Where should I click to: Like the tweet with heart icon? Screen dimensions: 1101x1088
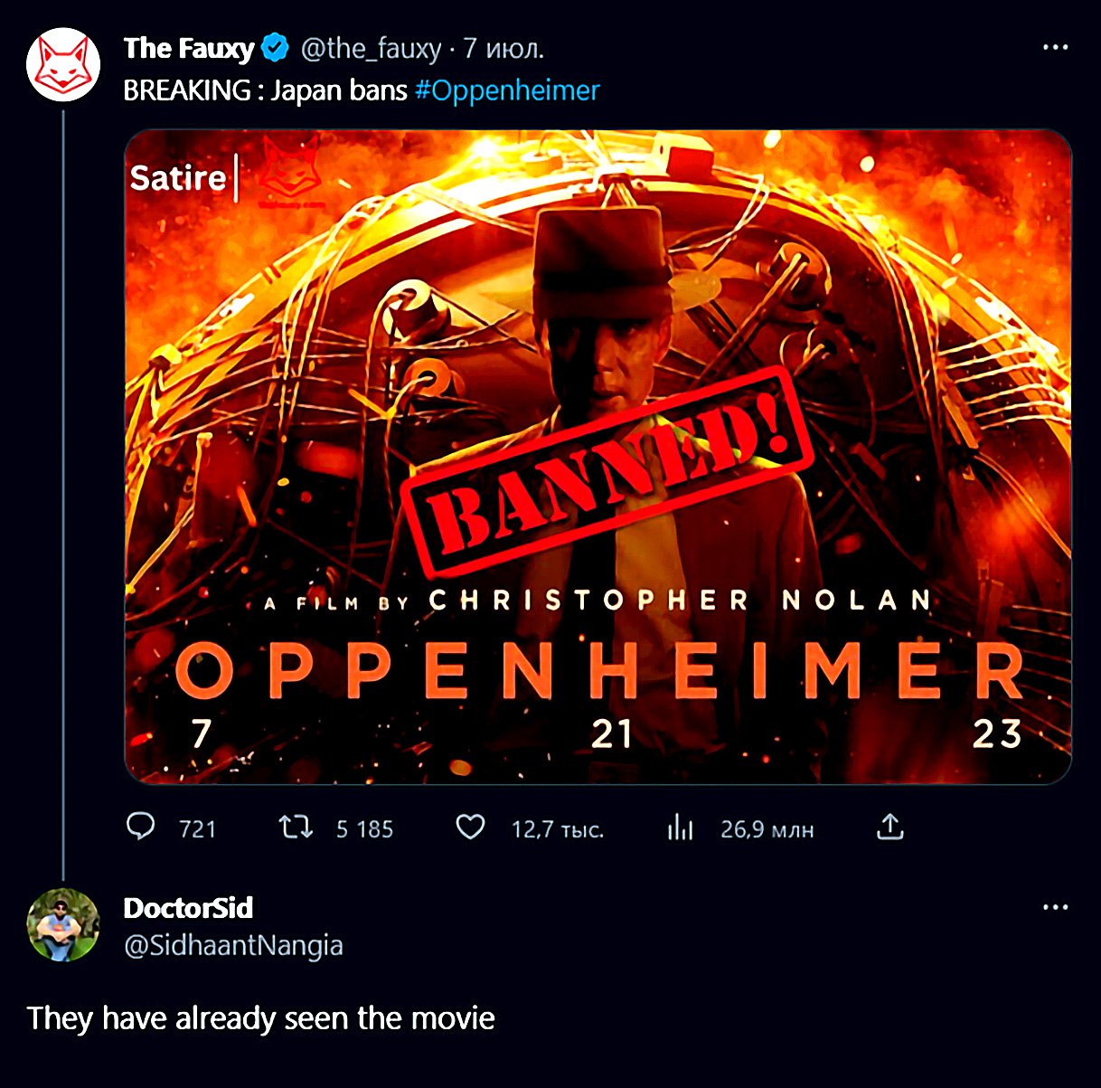470,827
